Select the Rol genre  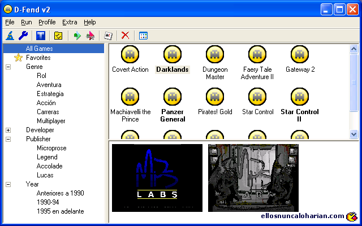pyautogui.click(x=41, y=76)
